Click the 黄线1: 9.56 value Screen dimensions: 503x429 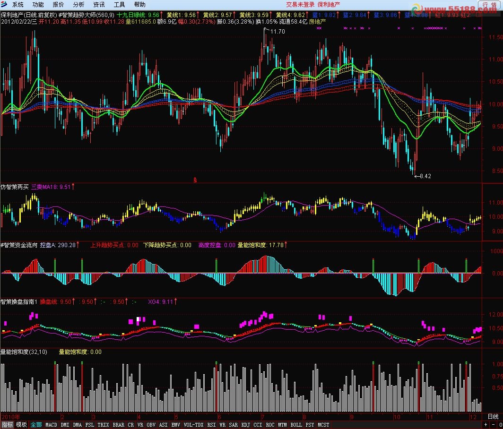point(181,15)
